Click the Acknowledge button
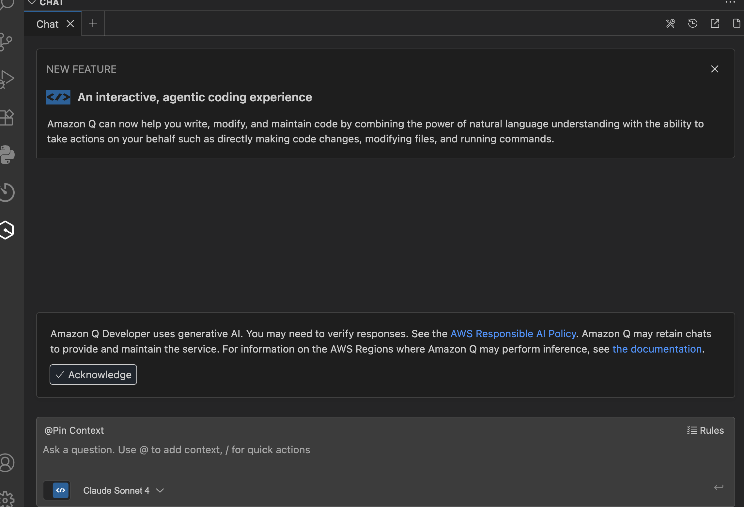Viewport: 744px width, 507px height. point(93,375)
